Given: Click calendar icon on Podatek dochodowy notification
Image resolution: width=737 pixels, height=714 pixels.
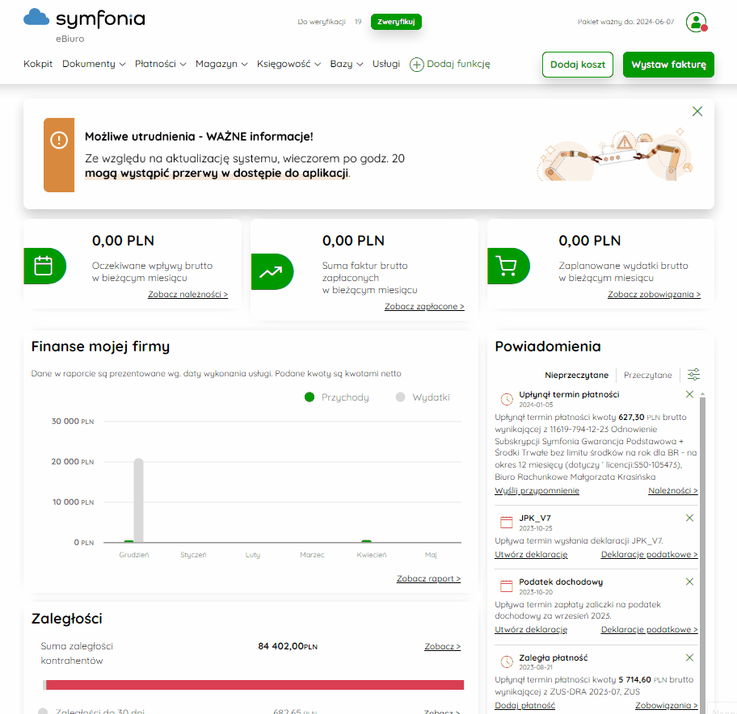Looking at the screenshot, I should [x=507, y=586].
